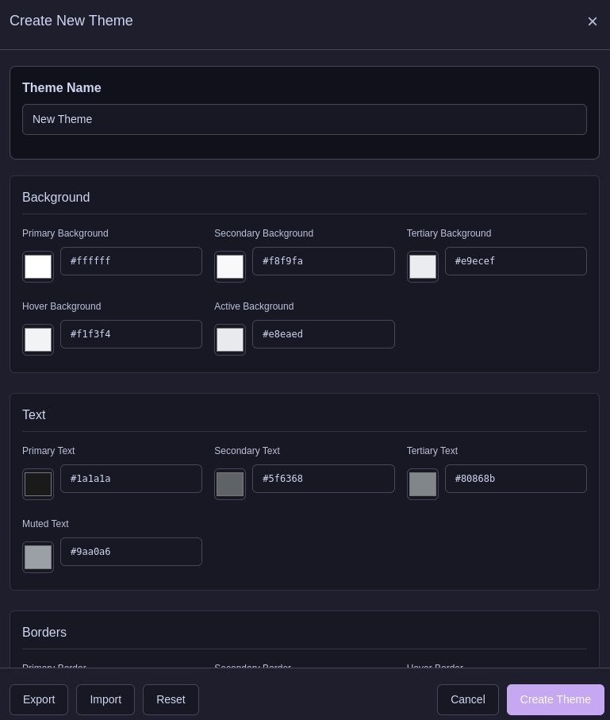Viewport: 610px width, 720px height.
Task: Open the Secondary Background color swatch
Action: point(230,267)
